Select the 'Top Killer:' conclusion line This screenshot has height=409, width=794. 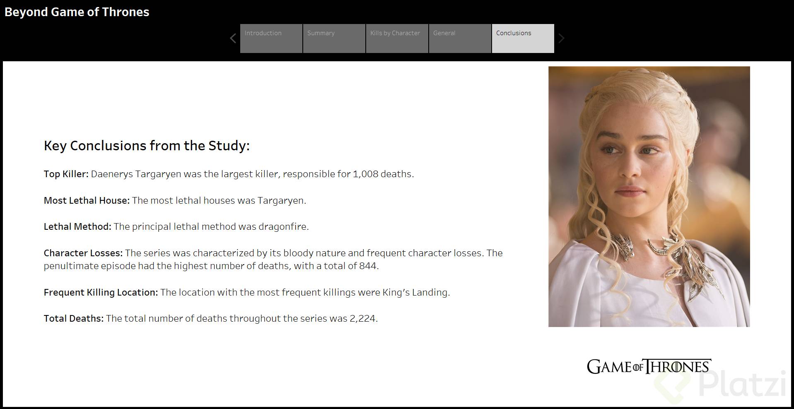click(229, 174)
